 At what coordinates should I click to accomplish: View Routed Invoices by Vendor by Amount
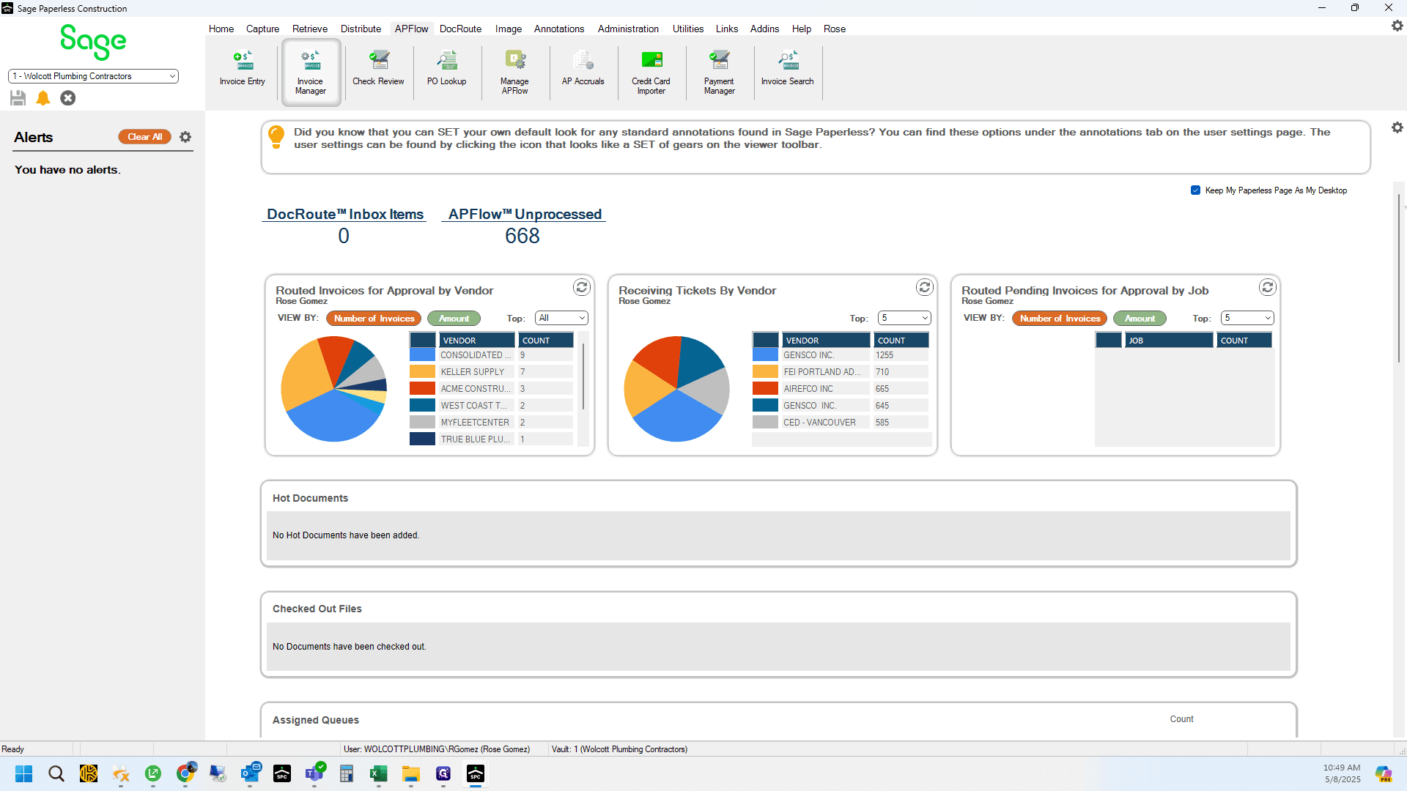[454, 319]
